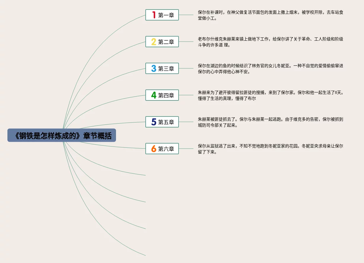
Task: Select summary text starting 保尔从监狱逃了出来
Action: [x=271, y=149]
